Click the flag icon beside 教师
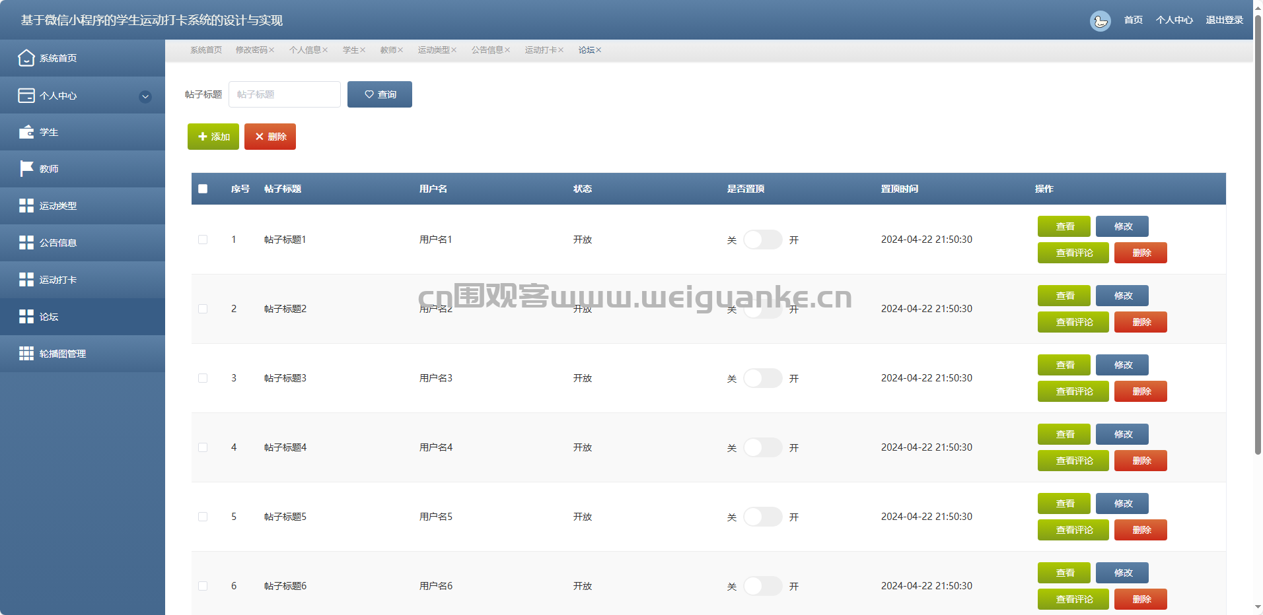 (x=26, y=169)
